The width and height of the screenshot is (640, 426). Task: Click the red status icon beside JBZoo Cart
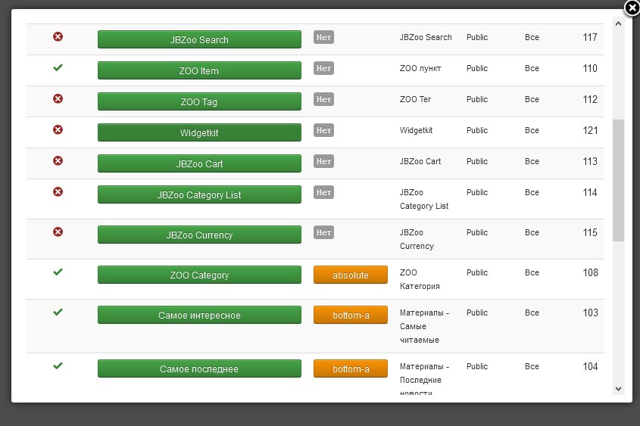[58, 161]
